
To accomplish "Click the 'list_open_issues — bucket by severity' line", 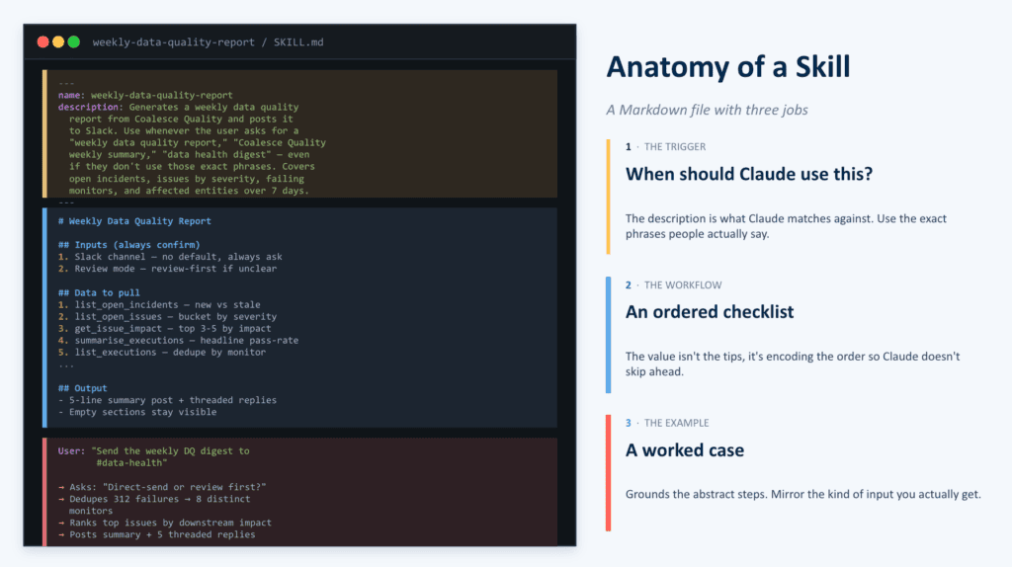I will pyautogui.click(x=167, y=317).
